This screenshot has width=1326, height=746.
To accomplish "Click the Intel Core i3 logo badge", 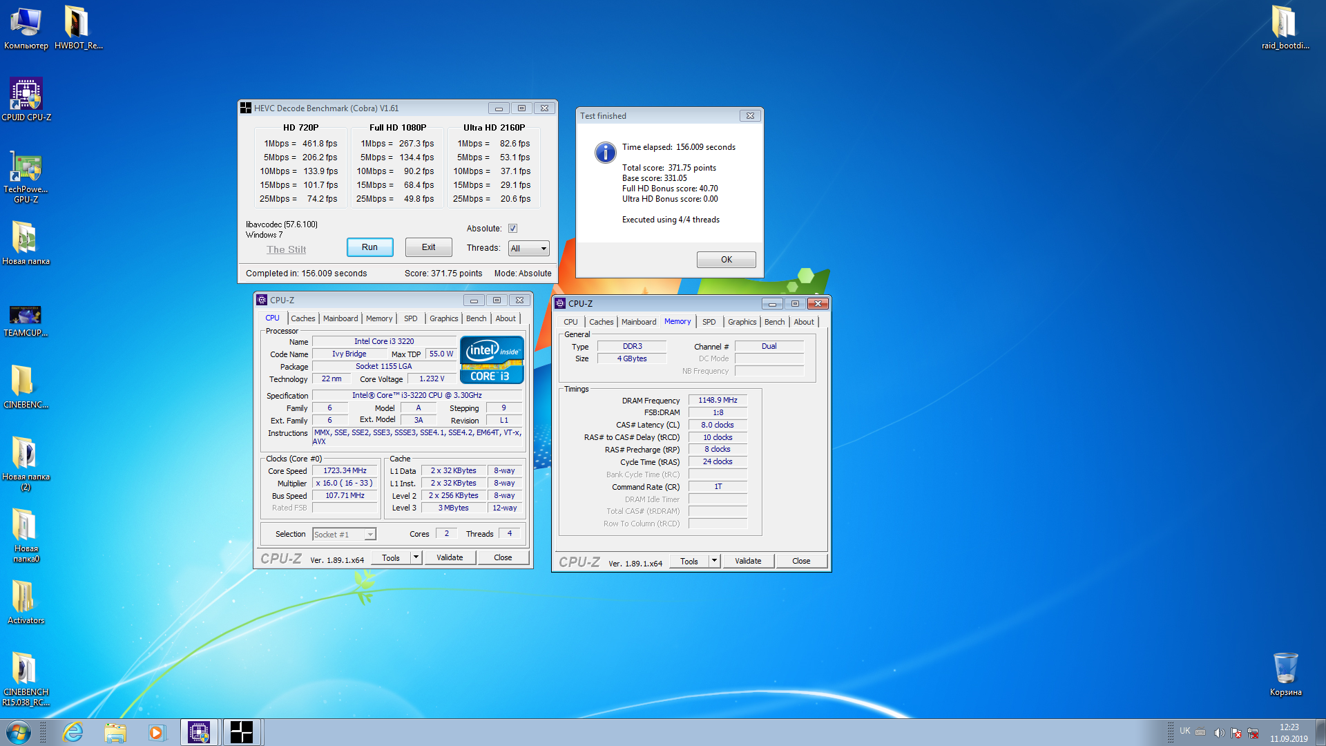I will point(492,359).
